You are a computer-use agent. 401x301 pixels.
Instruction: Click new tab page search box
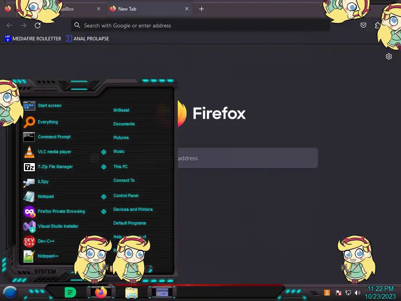tap(247, 158)
